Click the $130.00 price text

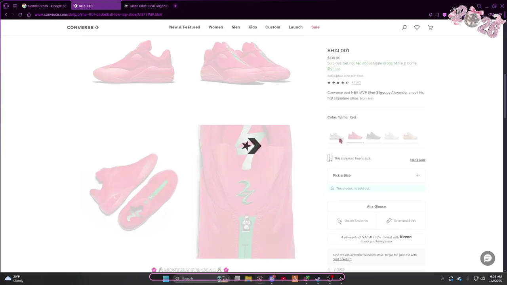(334, 58)
